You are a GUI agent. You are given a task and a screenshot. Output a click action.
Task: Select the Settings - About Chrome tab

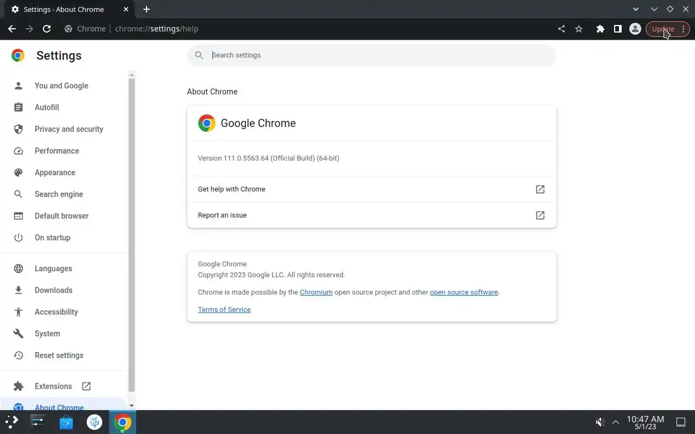(x=71, y=9)
